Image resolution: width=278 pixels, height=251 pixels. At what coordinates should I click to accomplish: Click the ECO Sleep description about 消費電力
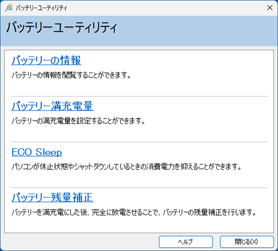tap(127, 167)
